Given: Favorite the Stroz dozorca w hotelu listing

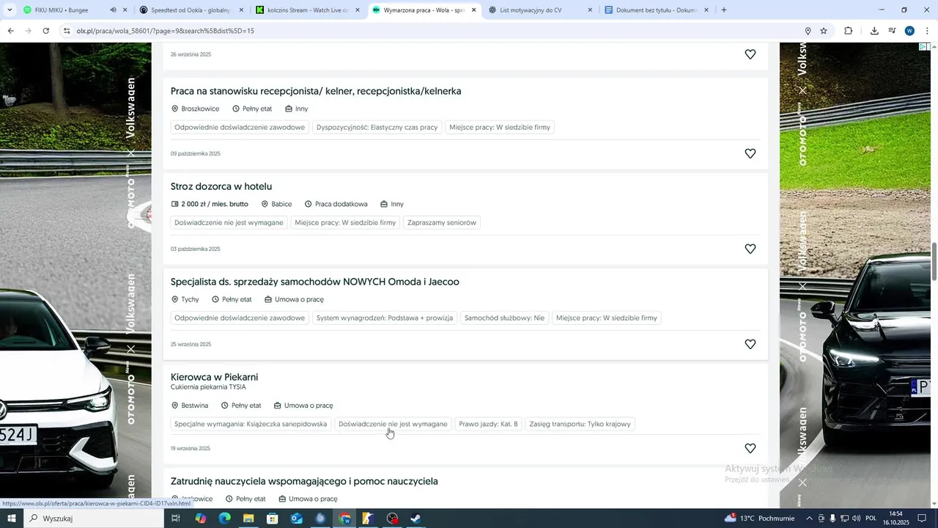Looking at the screenshot, I should [750, 249].
